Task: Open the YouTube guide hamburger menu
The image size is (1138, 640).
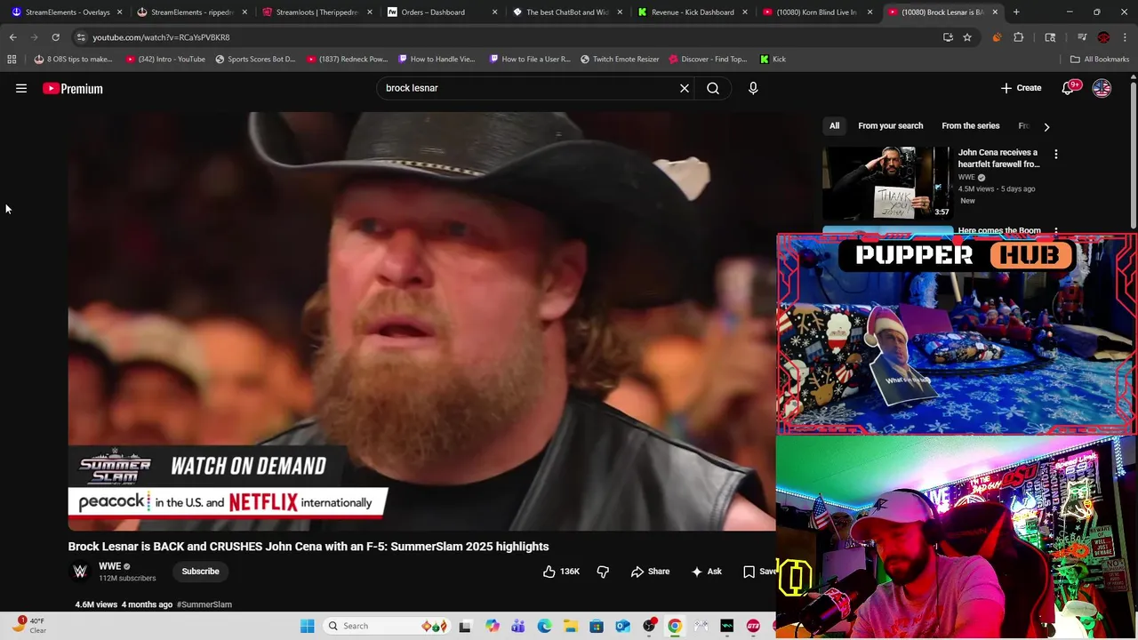Action: (x=21, y=88)
